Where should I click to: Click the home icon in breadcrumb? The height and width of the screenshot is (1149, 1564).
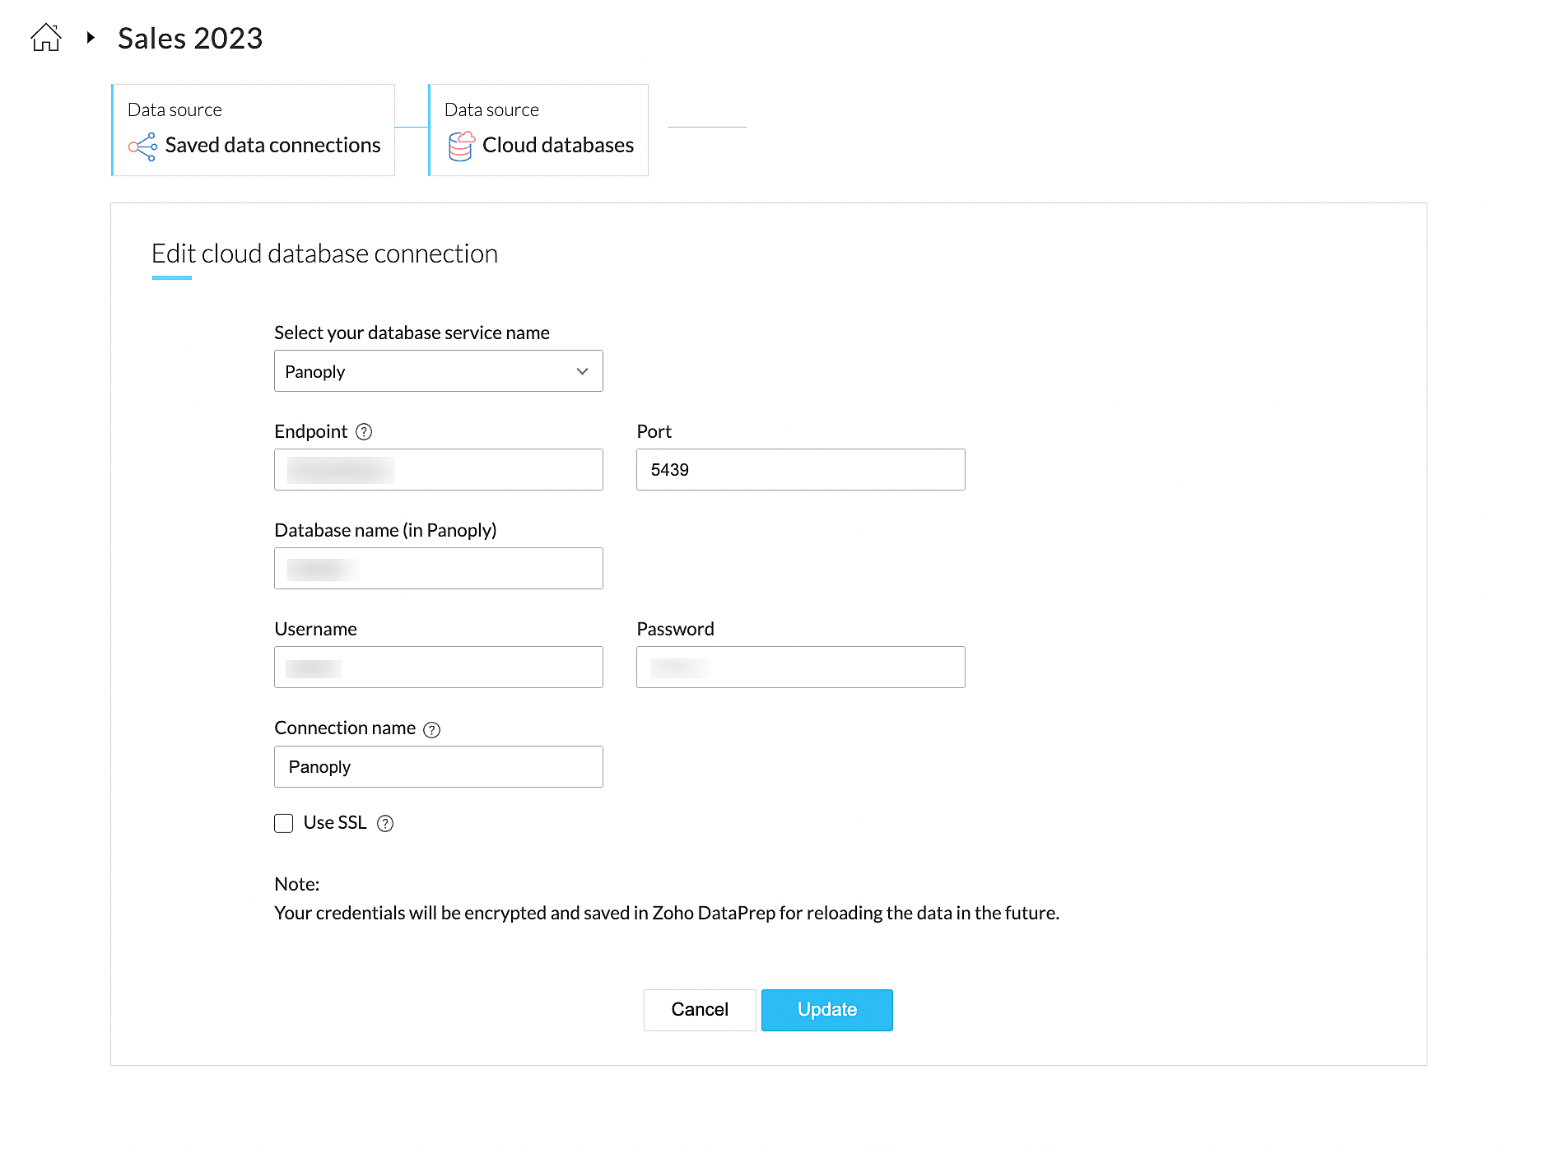(46, 38)
